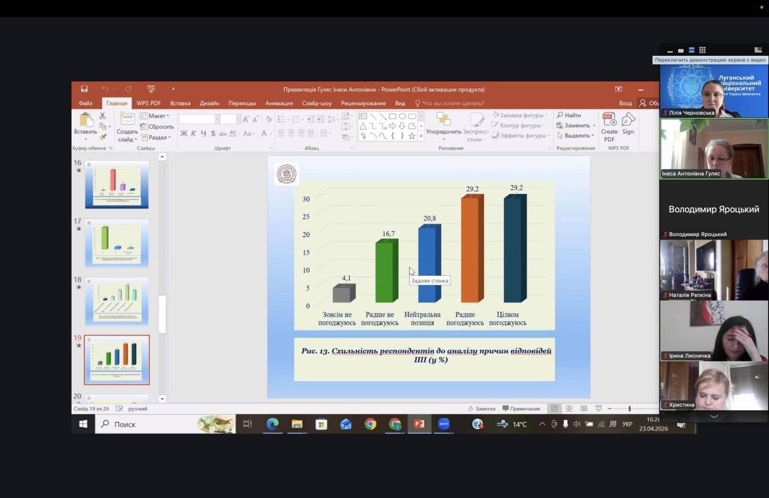Adjust the zoom slider in status bar

pyautogui.click(x=630, y=408)
